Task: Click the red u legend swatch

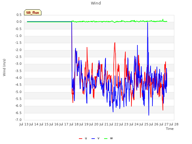Action: pyautogui.click(x=81, y=139)
